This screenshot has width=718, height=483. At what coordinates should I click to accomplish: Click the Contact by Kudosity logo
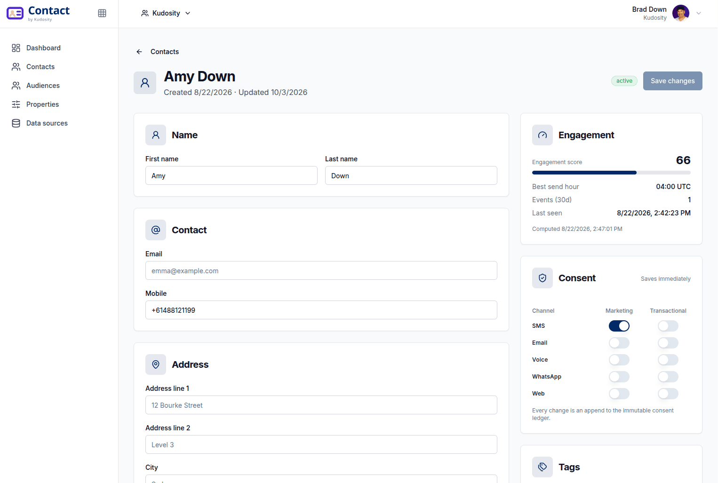point(38,13)
